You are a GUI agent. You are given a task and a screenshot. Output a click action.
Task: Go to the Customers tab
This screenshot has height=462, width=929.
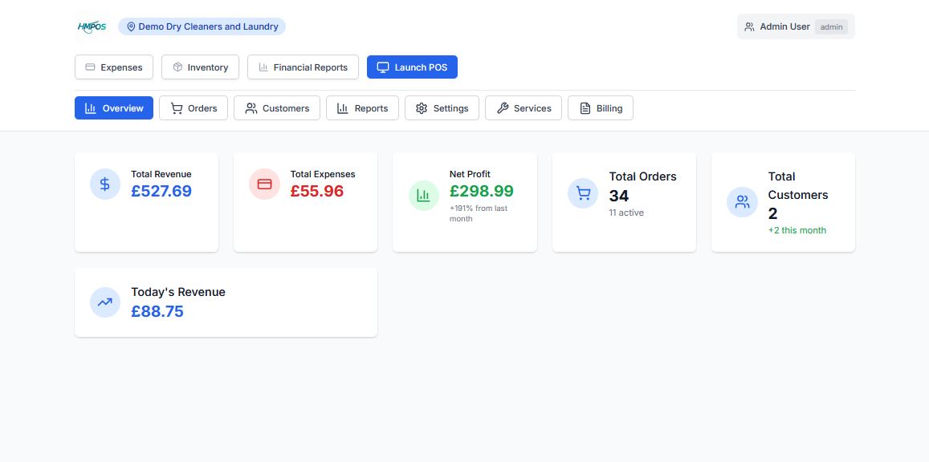tap(277, 107)
